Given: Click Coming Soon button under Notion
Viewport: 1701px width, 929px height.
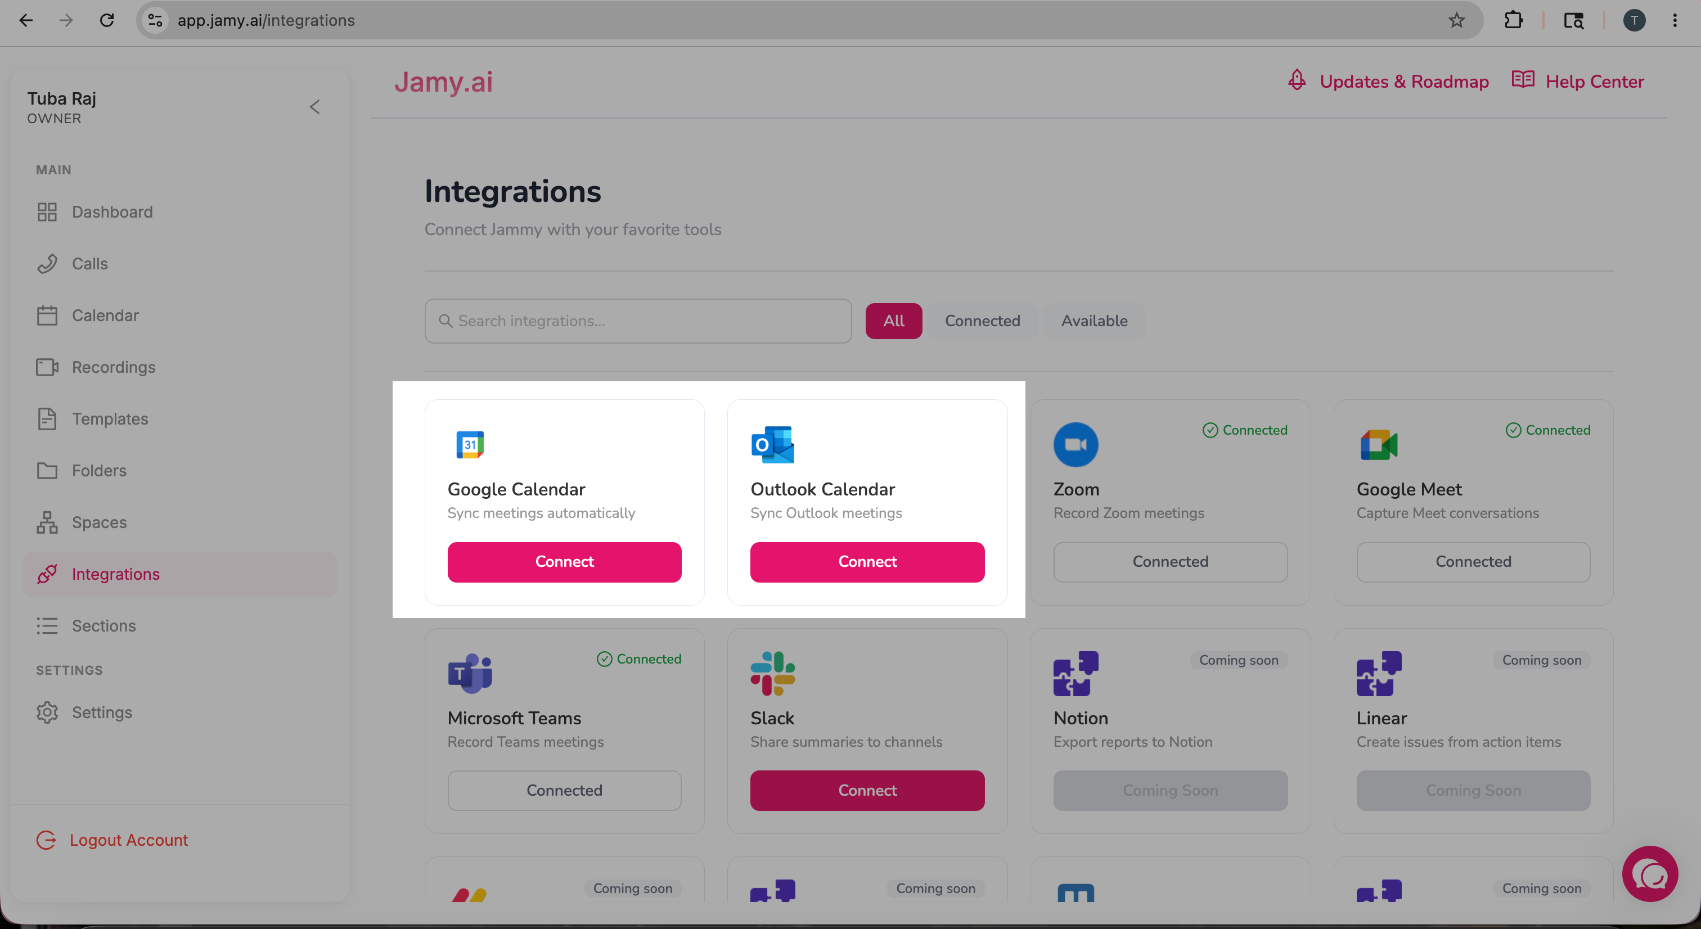Looking at the screenshot, I should coord(1170,790).
